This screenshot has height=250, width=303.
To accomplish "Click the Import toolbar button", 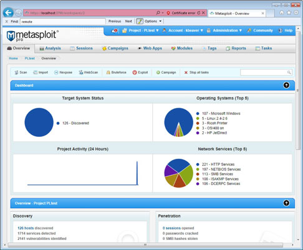I will click(x=41, y=72).
